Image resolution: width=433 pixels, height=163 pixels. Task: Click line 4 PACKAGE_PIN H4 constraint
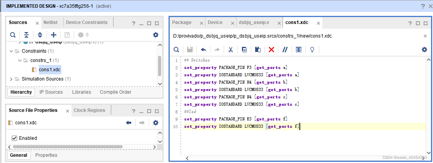click(x=236, y=82)
